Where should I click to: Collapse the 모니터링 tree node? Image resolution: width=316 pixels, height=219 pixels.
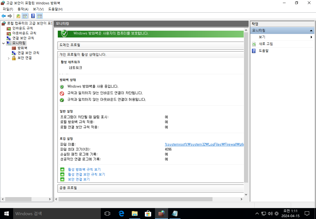tap(4, 43)
